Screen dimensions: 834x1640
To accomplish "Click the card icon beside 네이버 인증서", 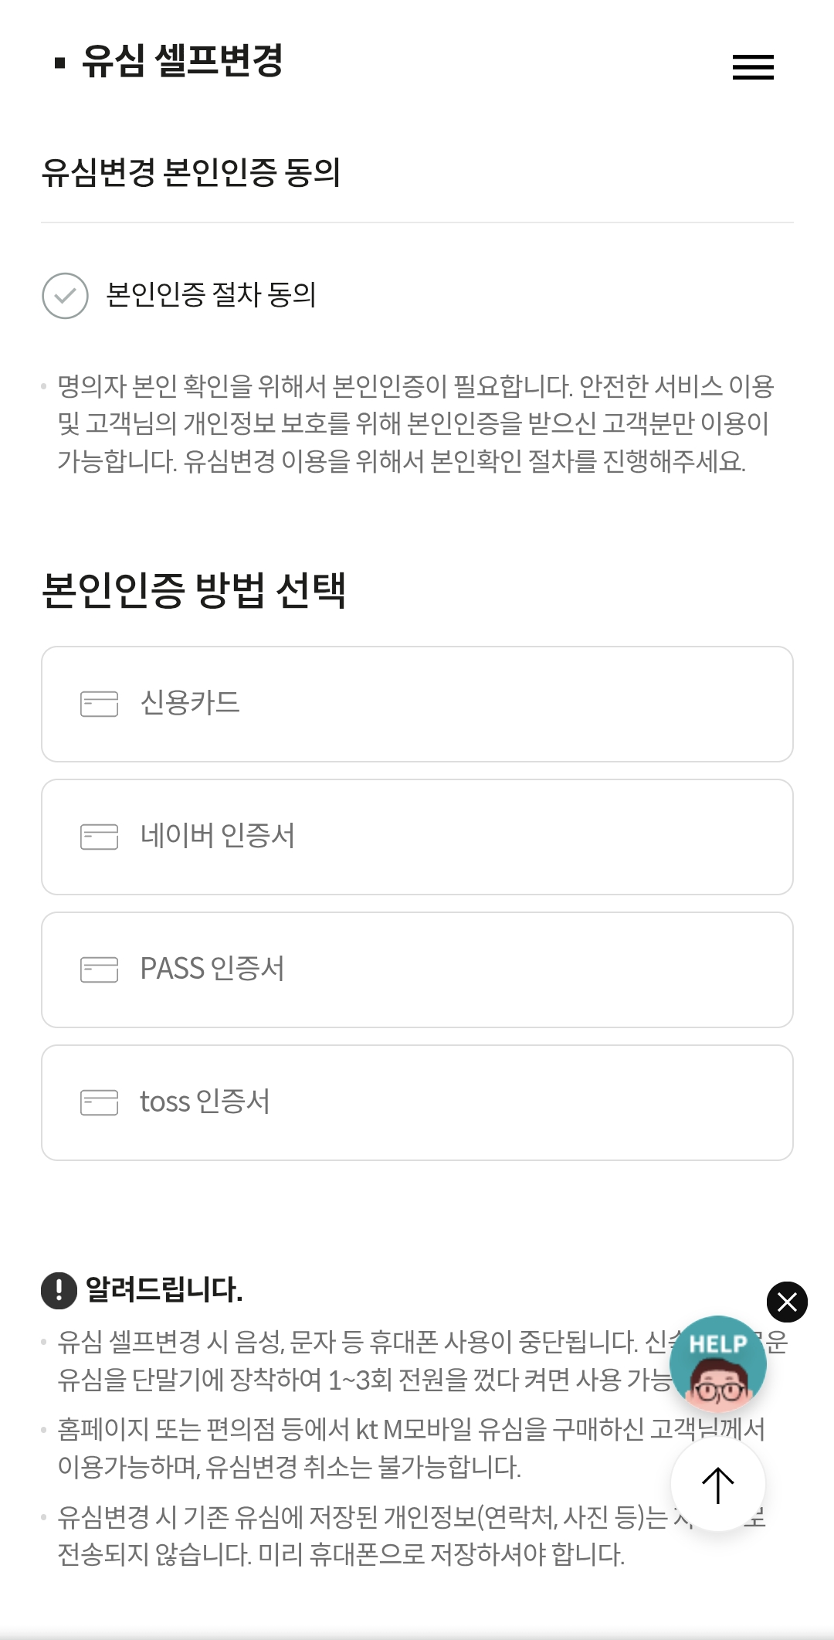I will coord(99,837).
